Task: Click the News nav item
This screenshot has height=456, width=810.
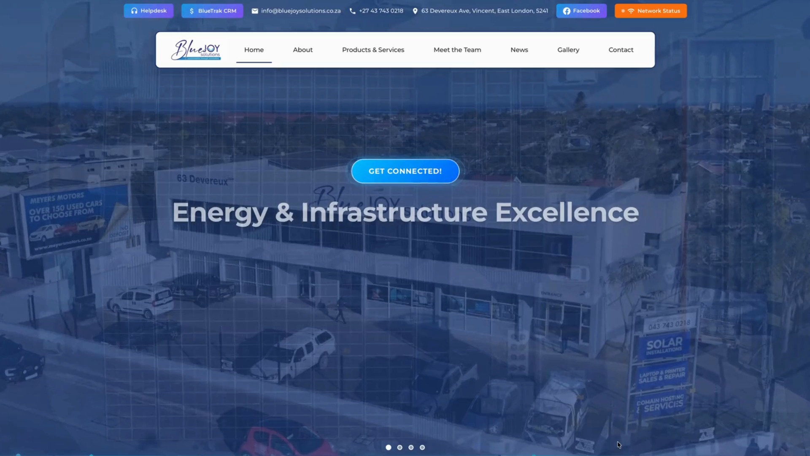Action: point(519,50)
